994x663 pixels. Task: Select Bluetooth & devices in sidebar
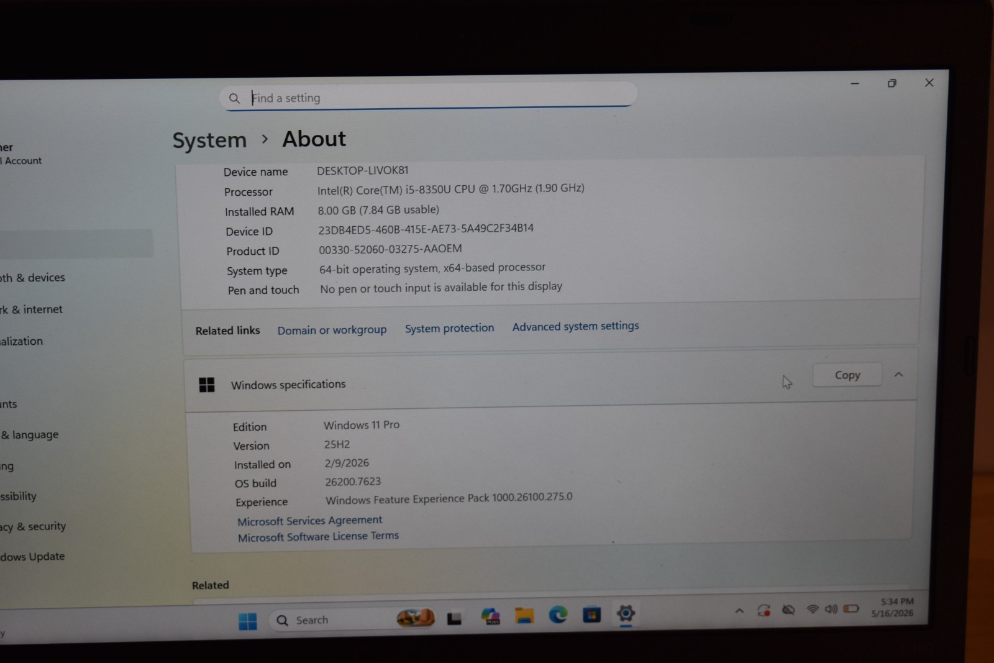click(x=32, y=278)
